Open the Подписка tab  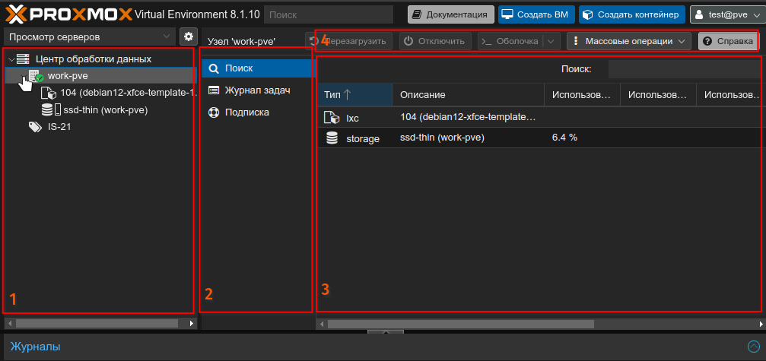pos(257,112)
